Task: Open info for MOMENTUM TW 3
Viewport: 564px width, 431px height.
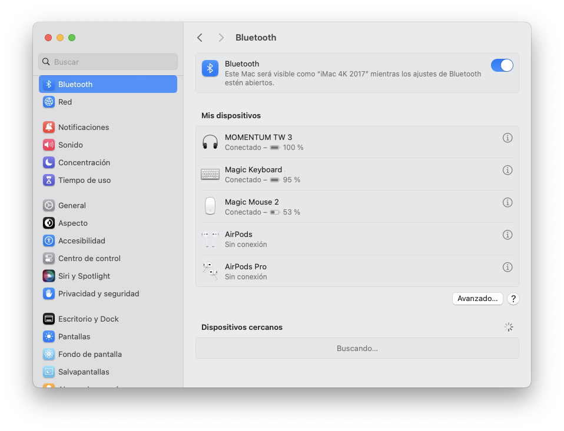Action: [507, 138]
